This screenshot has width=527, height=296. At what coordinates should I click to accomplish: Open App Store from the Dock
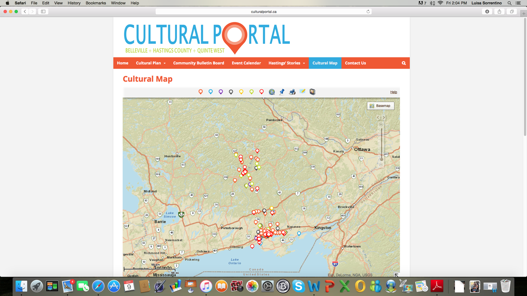tap(114, 286)
